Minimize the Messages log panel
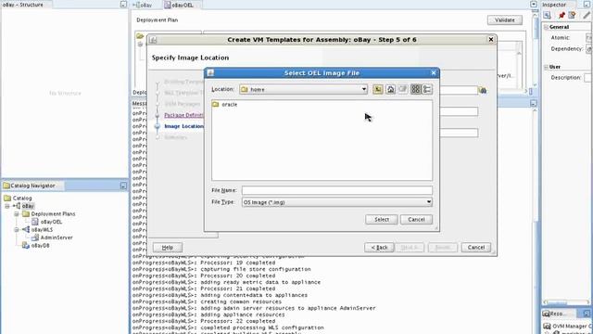Viewport: 593px width, 334px height. [x=534, y=103]
